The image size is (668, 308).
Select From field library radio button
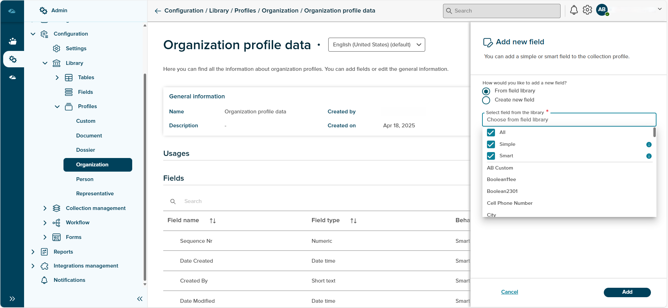point(486,91)
